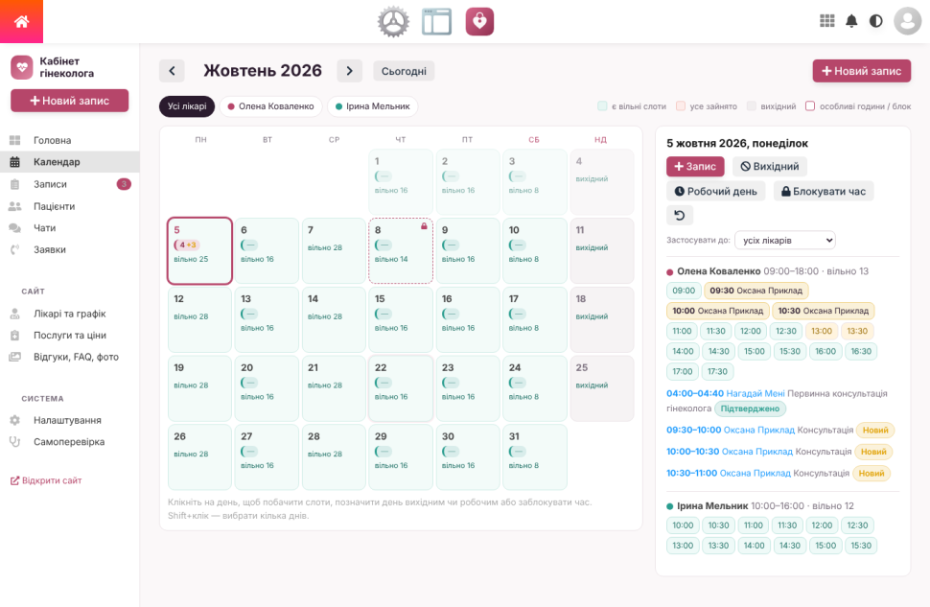Open the apps grid menu icon

point(826,21)
